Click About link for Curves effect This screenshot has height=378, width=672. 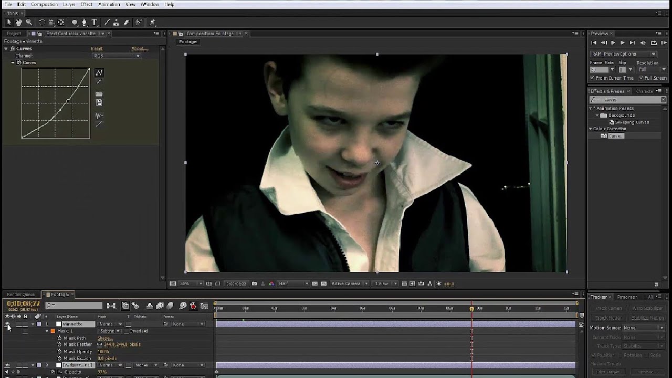139,49
